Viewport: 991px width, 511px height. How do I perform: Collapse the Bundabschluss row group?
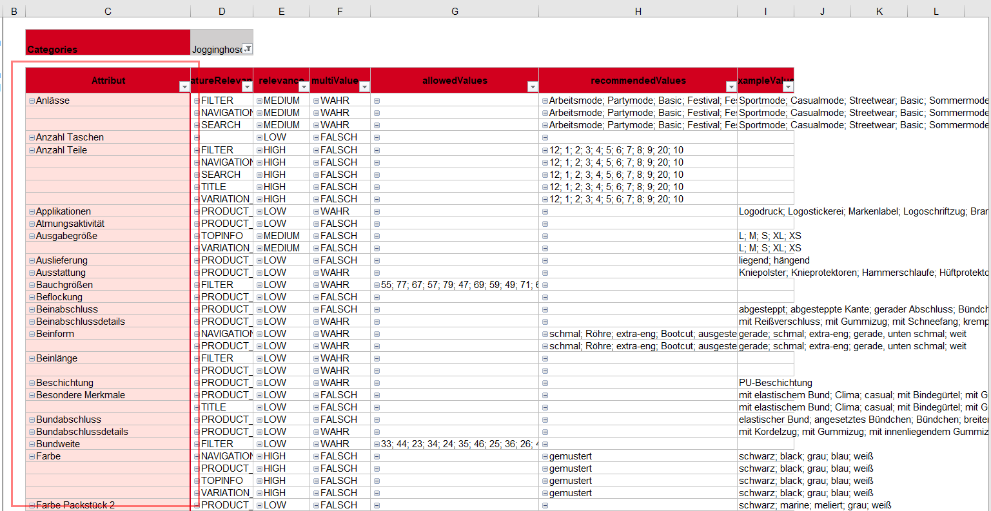click(32, 420)
